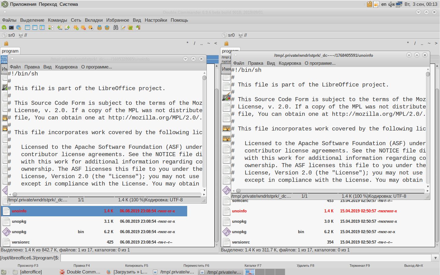
Task: Click the unselect group icon with red minus
Action: click(83, 28)
